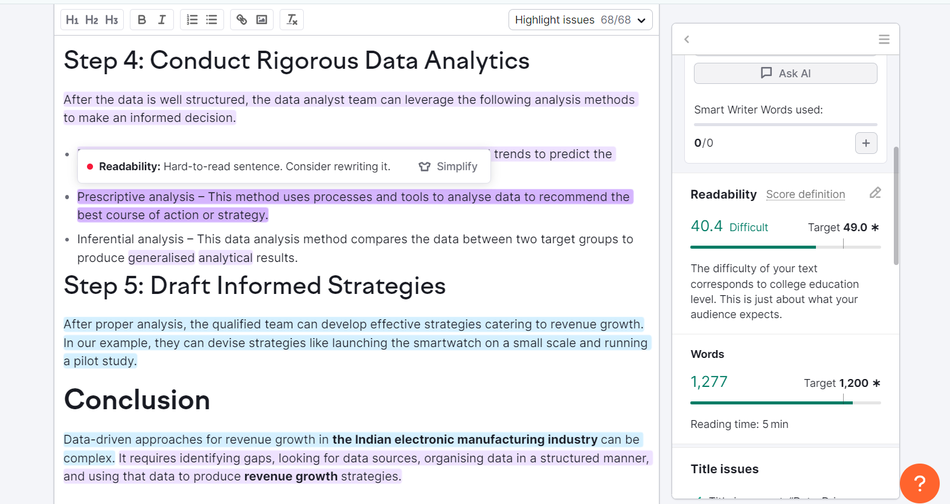The height and width of the screenshot is (504, 950).
Task: Open the Highlight issues dropdown
Action: [x=580, y=20]
